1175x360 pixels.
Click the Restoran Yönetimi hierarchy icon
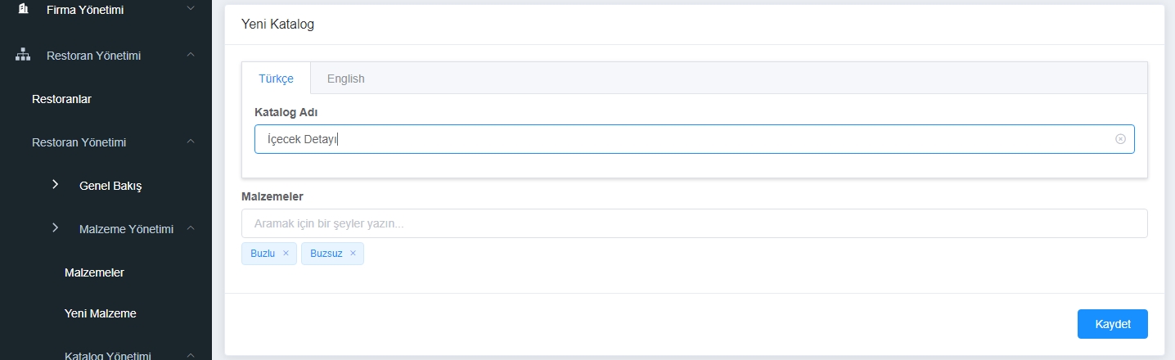pos(23,56)
